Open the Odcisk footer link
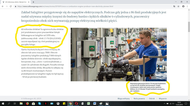The width and height of the screenshot is (190, 106). (152, 99)
